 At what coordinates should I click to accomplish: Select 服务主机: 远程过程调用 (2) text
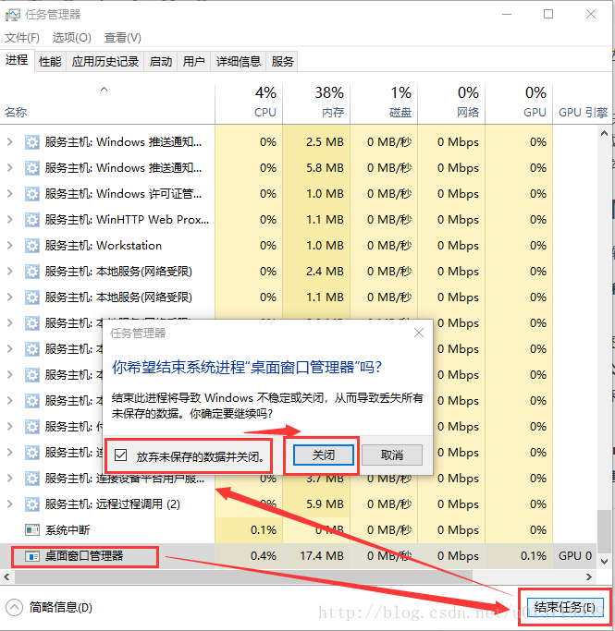click(x=113, y=504)
